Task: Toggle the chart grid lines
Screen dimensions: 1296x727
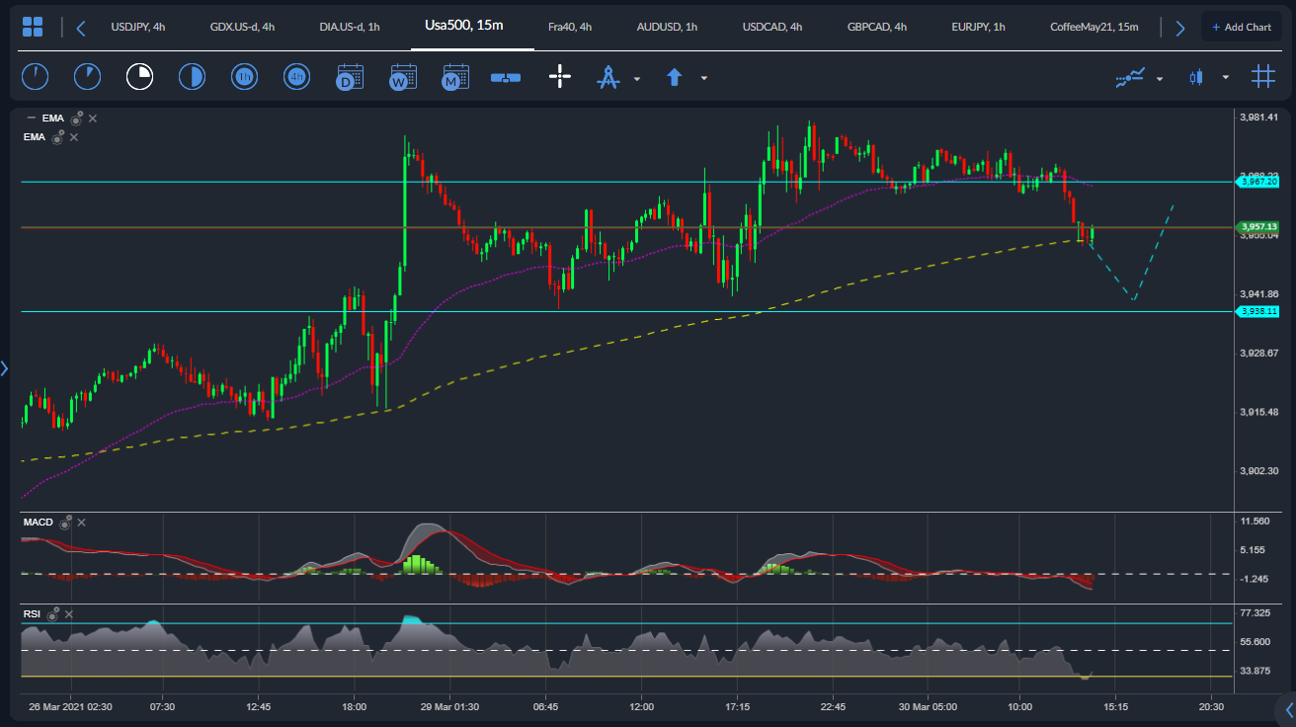Action: pos(1262,76)
